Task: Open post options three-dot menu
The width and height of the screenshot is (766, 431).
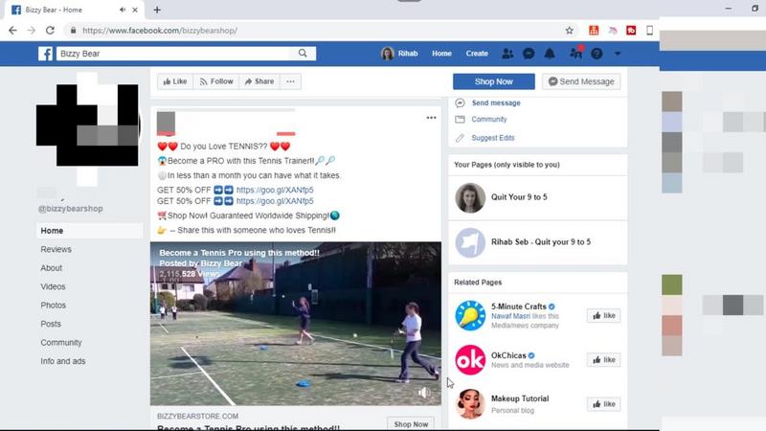Action: [x=431, y=118]
